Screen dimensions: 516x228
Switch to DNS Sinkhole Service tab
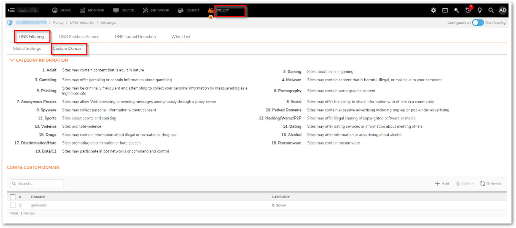(79, 36)
